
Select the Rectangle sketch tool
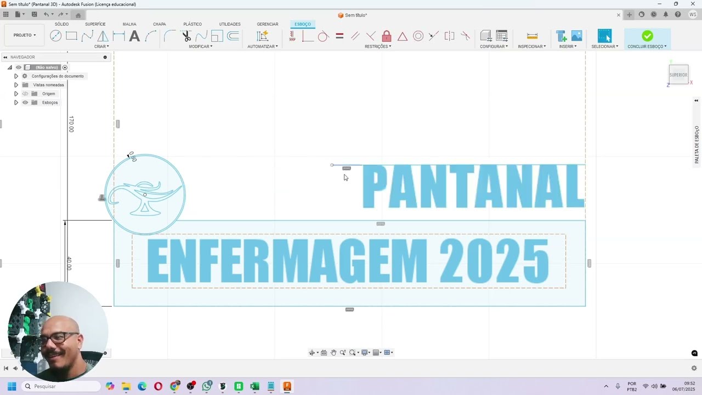pyautogui.click(x=71, y=36)
